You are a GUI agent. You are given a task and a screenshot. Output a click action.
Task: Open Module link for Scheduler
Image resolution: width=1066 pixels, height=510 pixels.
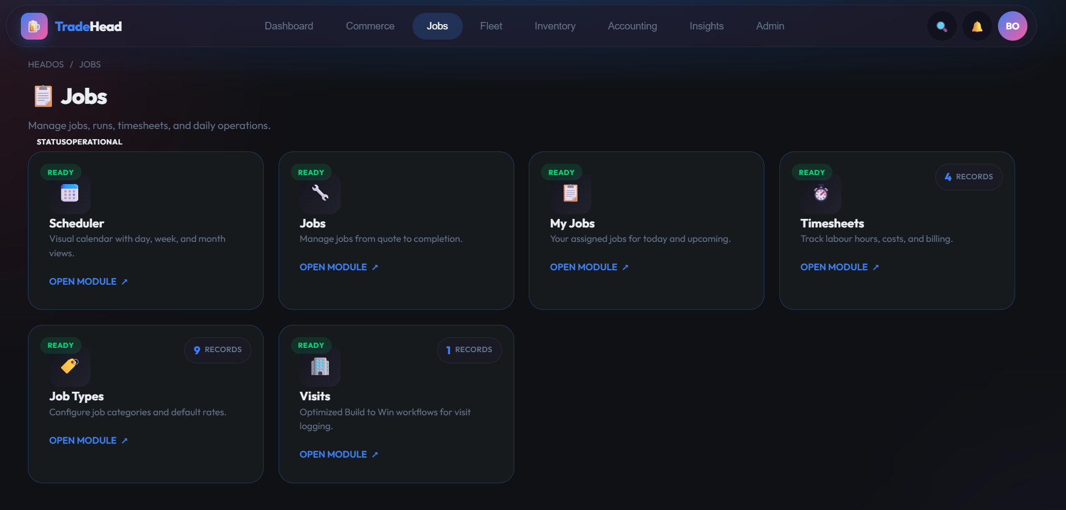[x=88, y=281]
